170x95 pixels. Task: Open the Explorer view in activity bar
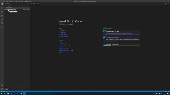[2, 4]
